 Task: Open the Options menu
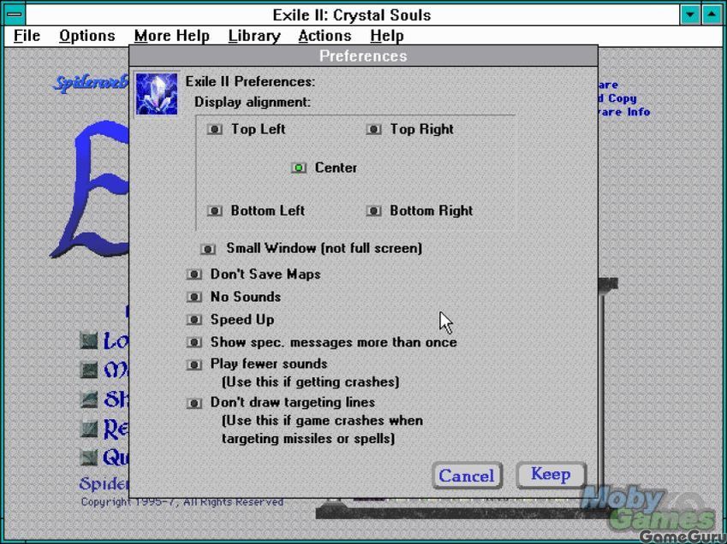87,36
